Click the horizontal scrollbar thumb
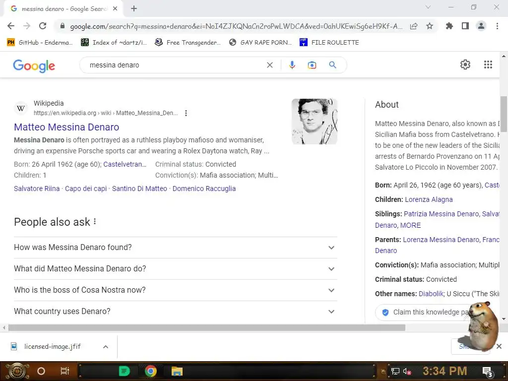 [207, 328]
